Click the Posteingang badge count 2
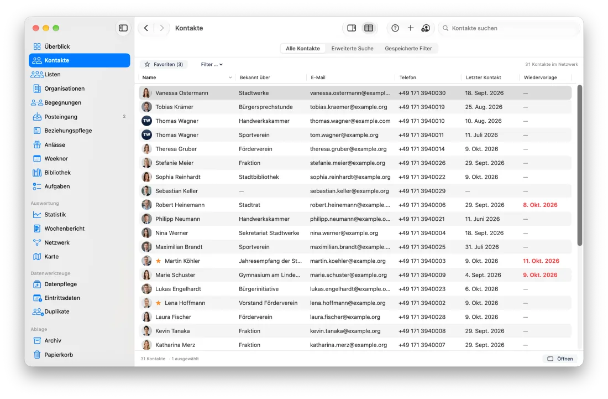This screenshot has width=608, height=399. 124,116
